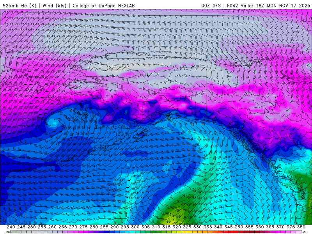Click the 350 legend value
The height and width of the screenshot is (234, 312).
coord(239,227)
